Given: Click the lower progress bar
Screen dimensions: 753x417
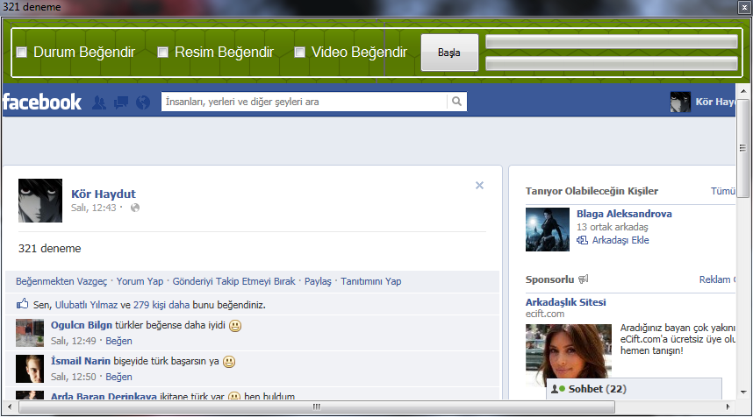Looking at the screenshot, I should click(x=612, y=63).
